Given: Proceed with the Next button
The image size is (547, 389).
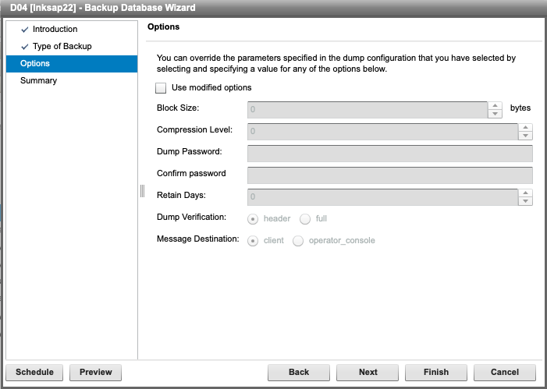Looking at the screenshot, I should point(368,373).
